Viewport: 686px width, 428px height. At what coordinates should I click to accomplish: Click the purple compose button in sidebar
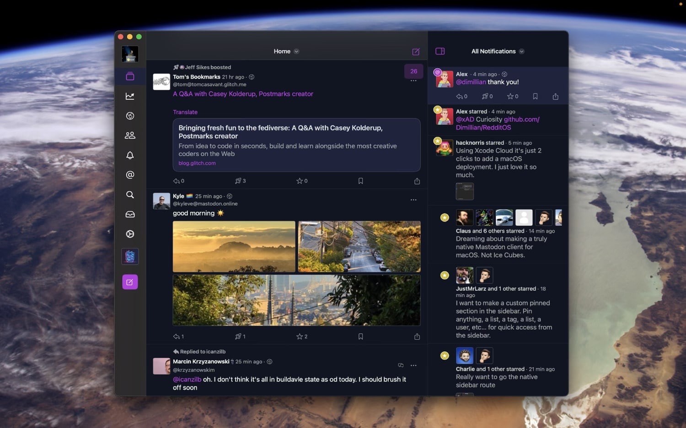[x=130, y=282]
